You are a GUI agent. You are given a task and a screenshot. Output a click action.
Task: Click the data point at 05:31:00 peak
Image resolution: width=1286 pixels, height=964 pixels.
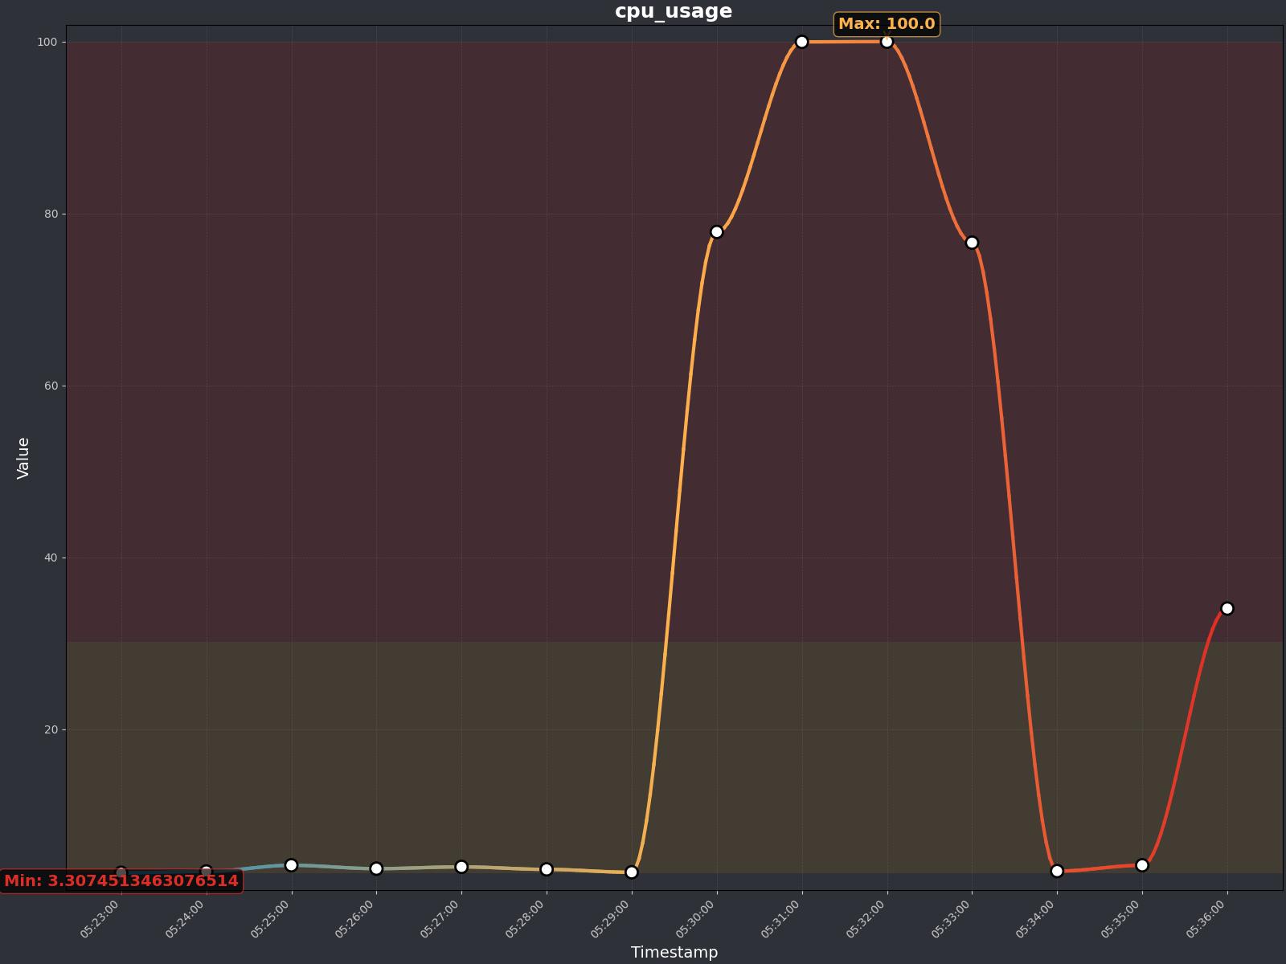(801, 42)
